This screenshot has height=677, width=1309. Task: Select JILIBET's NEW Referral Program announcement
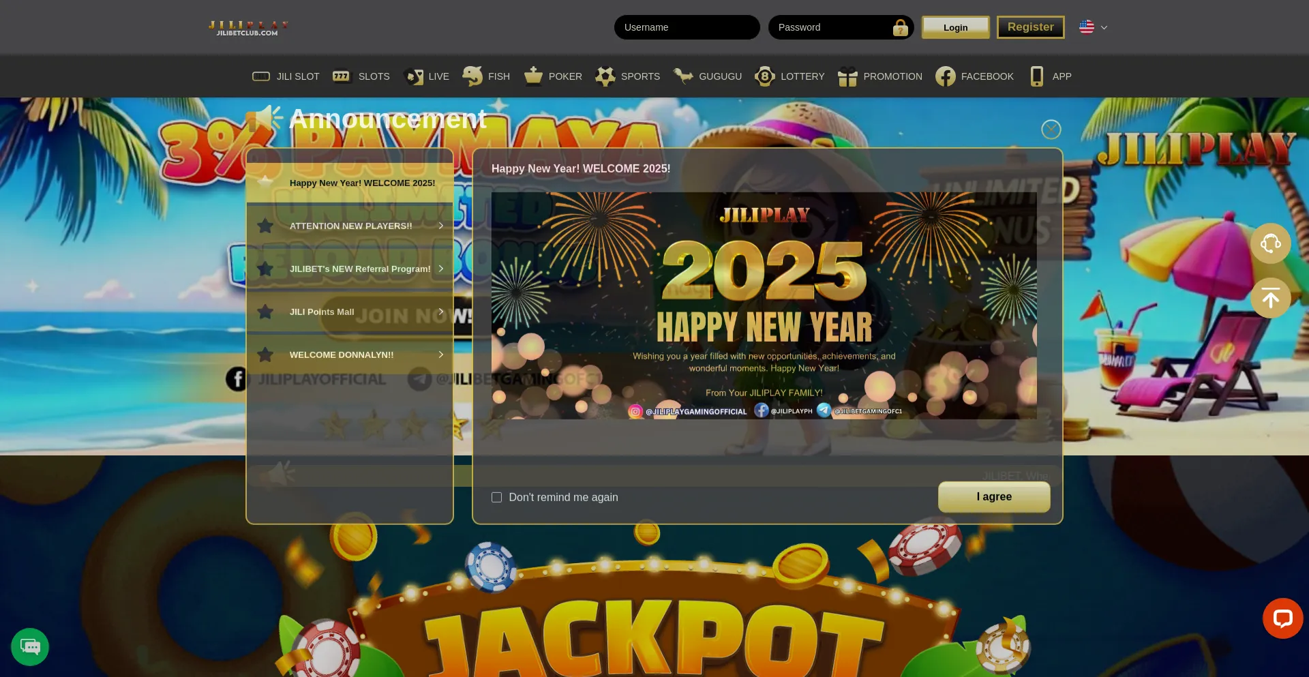350,269
